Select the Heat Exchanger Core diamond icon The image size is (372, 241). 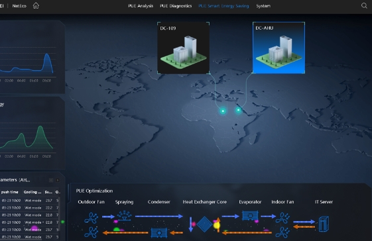(x=204, y=224)
